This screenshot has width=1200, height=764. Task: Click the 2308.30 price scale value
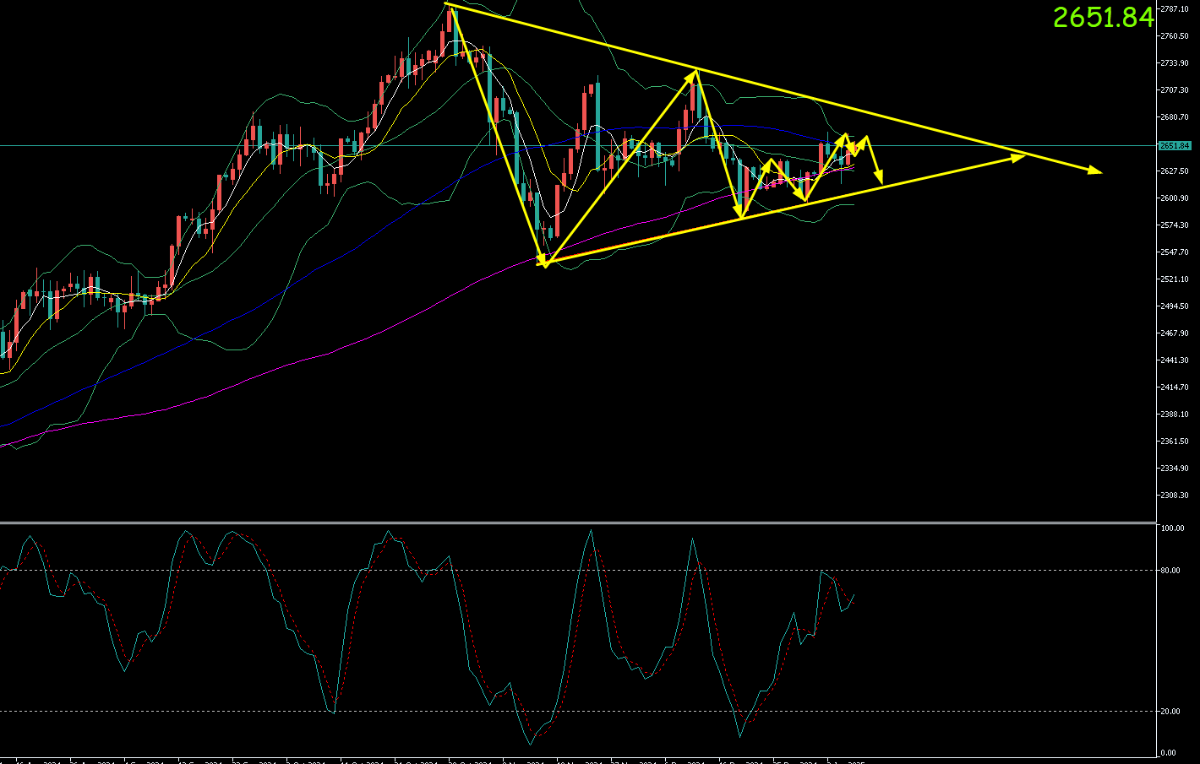pyautogui.click(x=1175, y=496)
